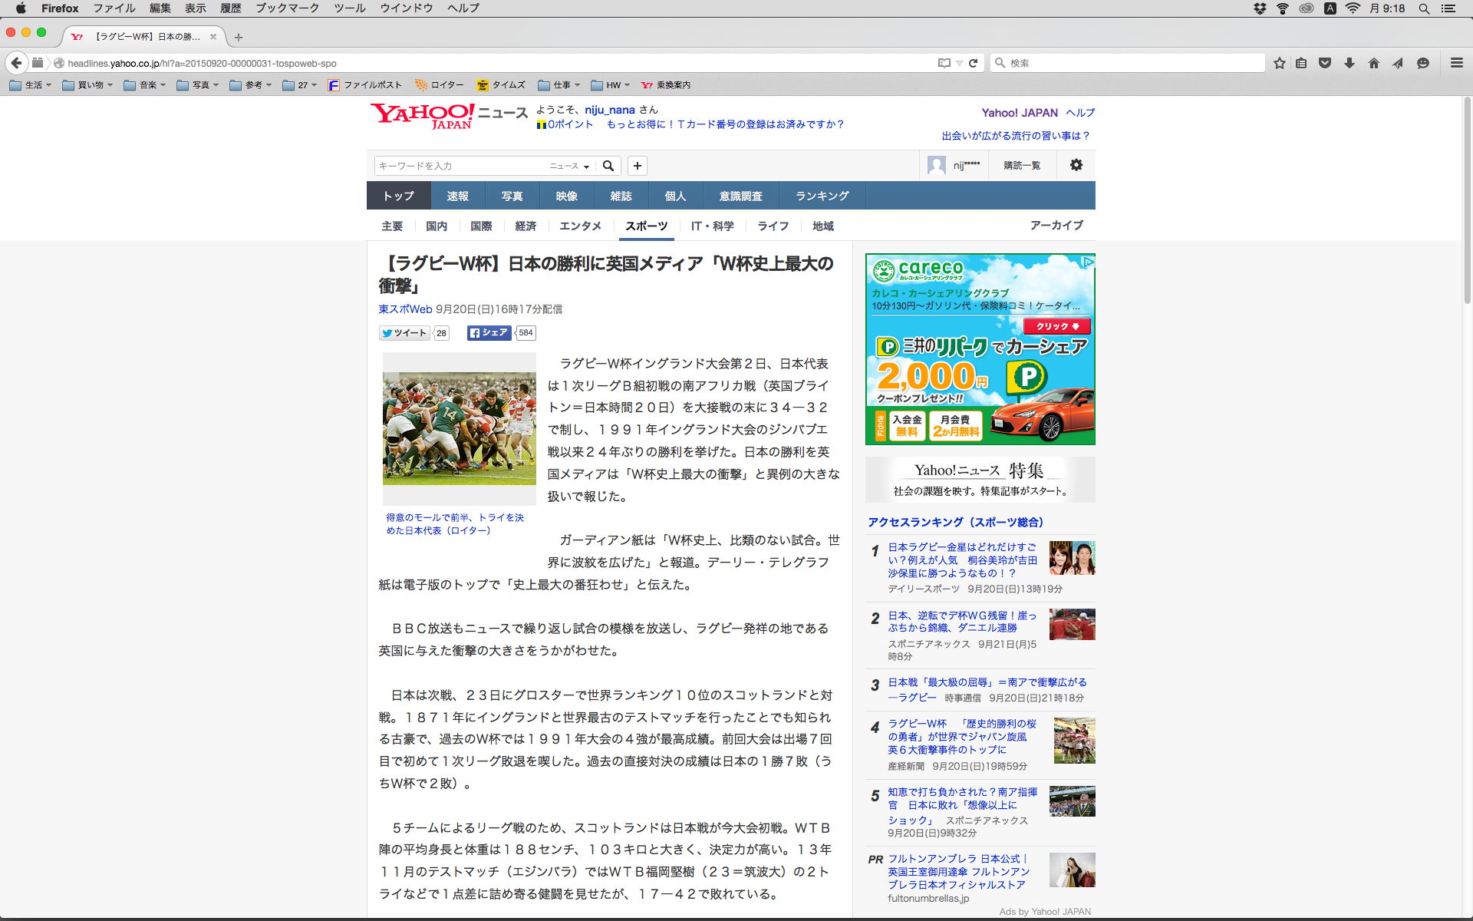Open the 東スポWeb source link
Viewport: 1473px width, 921px height.
405,309
